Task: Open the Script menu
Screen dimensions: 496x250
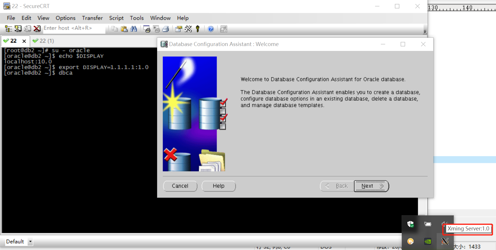Action: coord(116,18)
